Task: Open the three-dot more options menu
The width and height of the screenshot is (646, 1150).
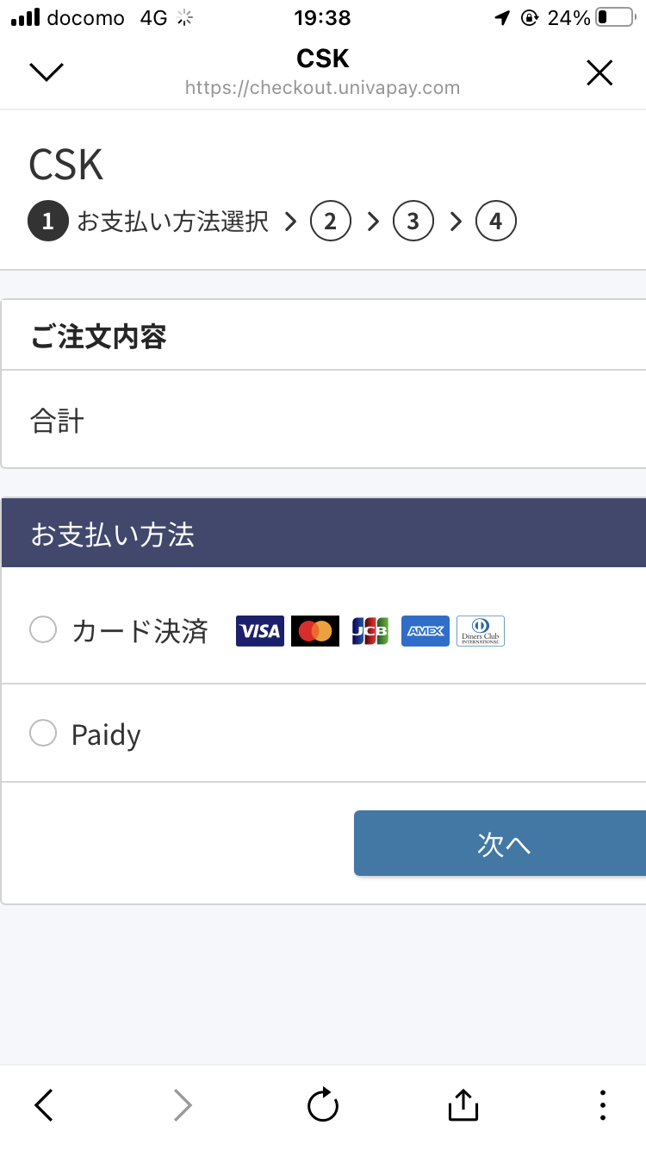Action: (x=603, y=1104)
